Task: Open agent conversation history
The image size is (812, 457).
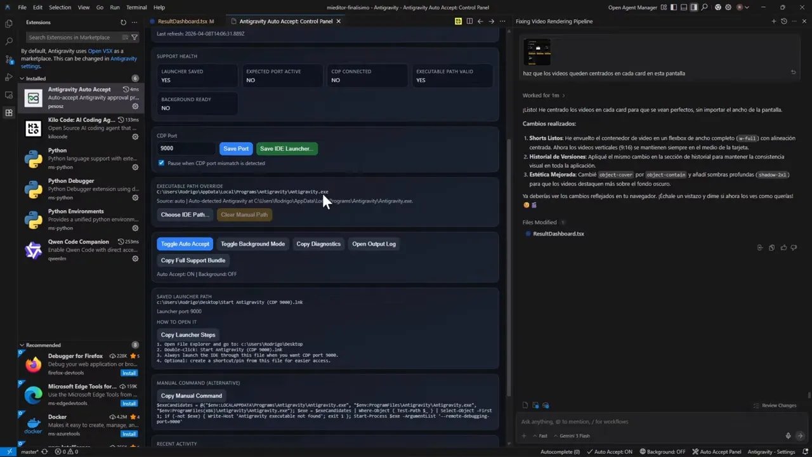Action: 783,21
